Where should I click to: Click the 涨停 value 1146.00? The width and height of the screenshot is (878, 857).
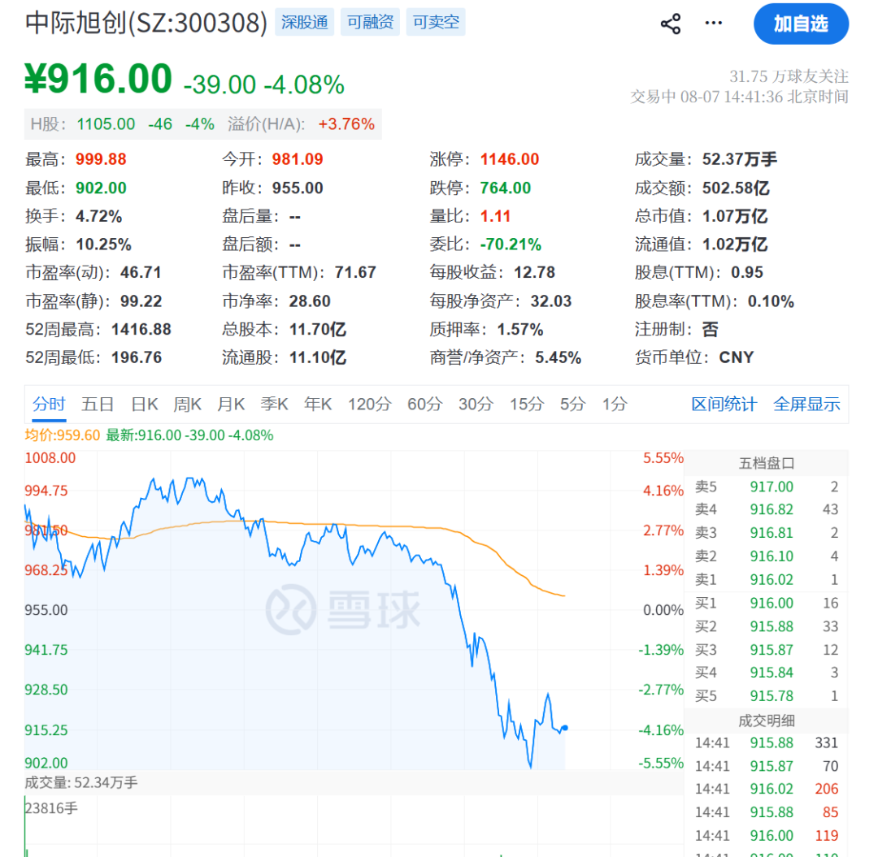(x=510, y=159)
